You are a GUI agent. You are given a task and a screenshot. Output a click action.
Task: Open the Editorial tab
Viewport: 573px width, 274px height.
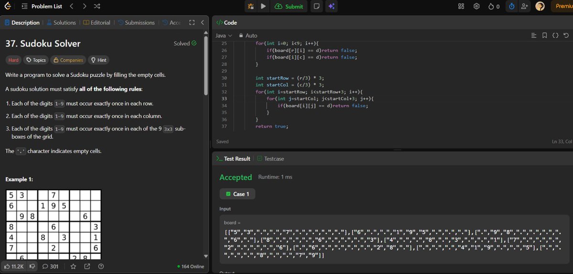96,22
